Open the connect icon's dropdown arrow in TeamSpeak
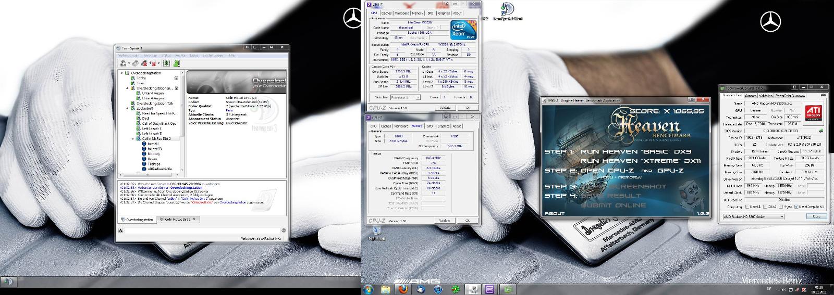This screenshot has width=834, height=295. pos(129,63)
